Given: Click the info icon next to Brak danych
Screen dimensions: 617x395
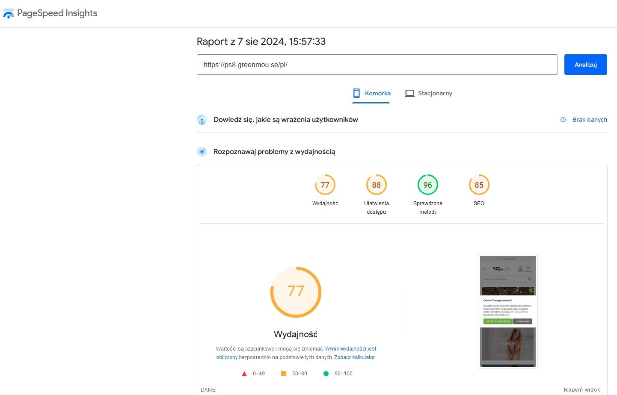Looking at the screenshot, I should (x=563, y=120).
